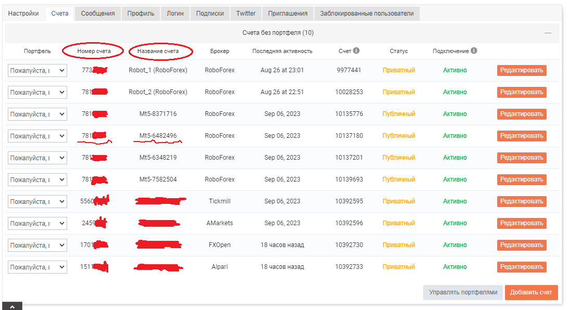
Task: Click the FXOpen broker cell
Action: tap(220, 245)
